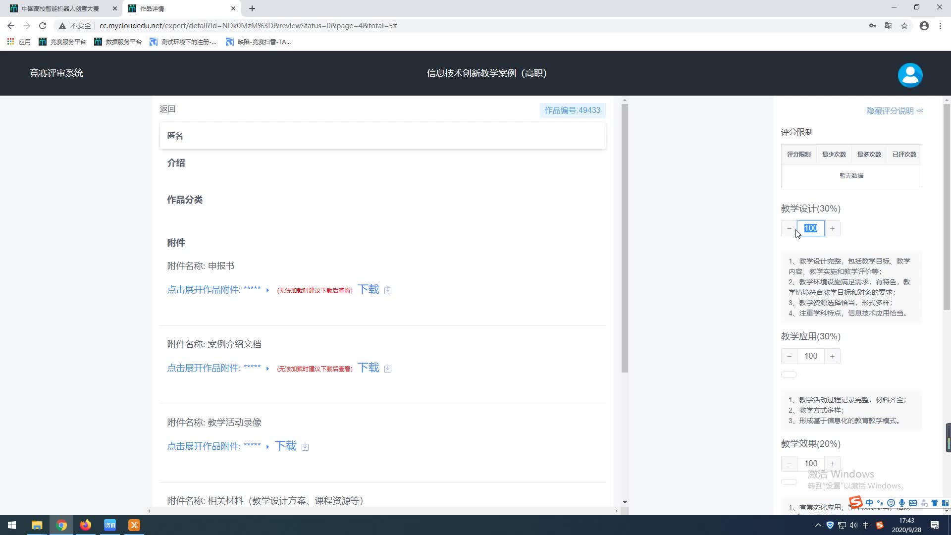Viewport: 951px width, 535px height.
Task: Open the translate page icon
Action: click(889, 26)
